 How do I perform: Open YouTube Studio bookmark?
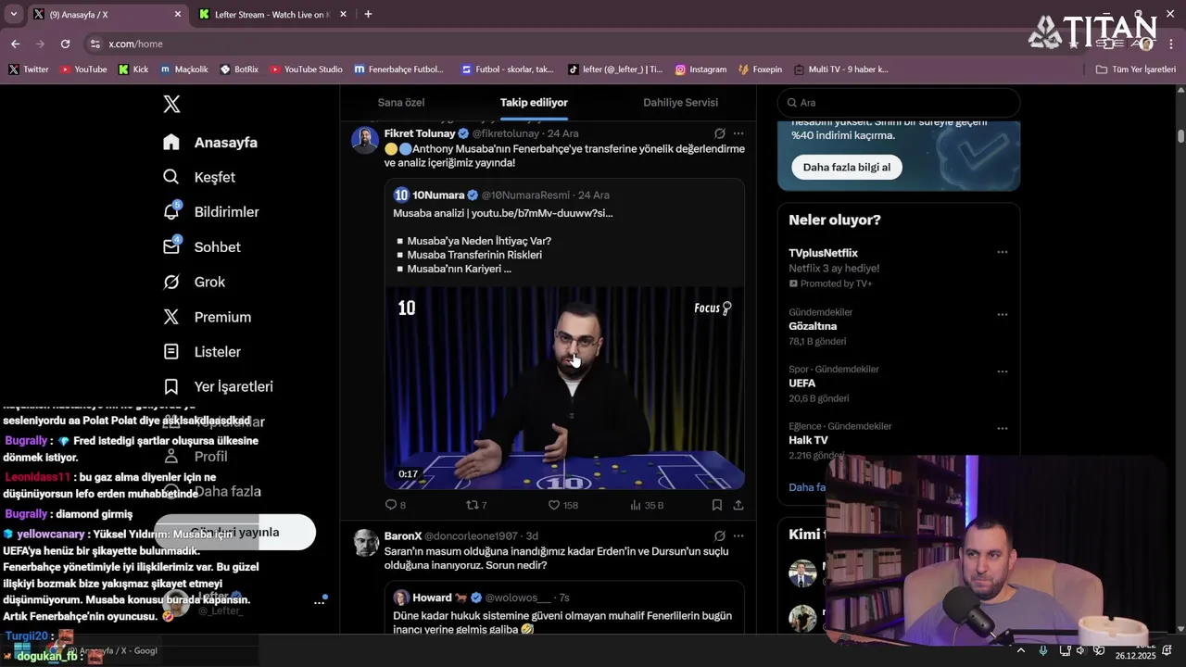(306, 69)
